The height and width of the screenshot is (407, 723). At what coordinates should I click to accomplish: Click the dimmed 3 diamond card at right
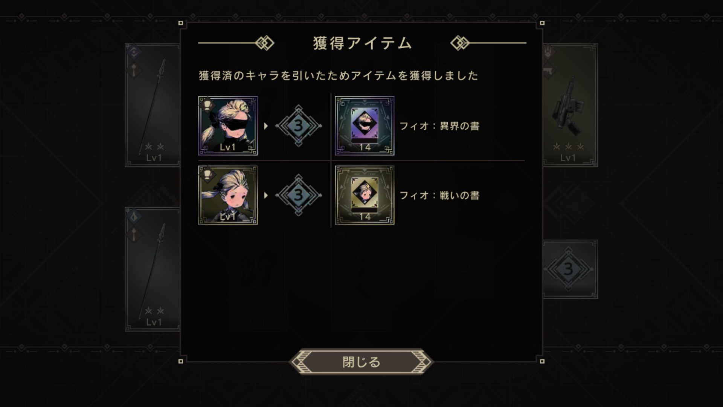coord(570,269)
